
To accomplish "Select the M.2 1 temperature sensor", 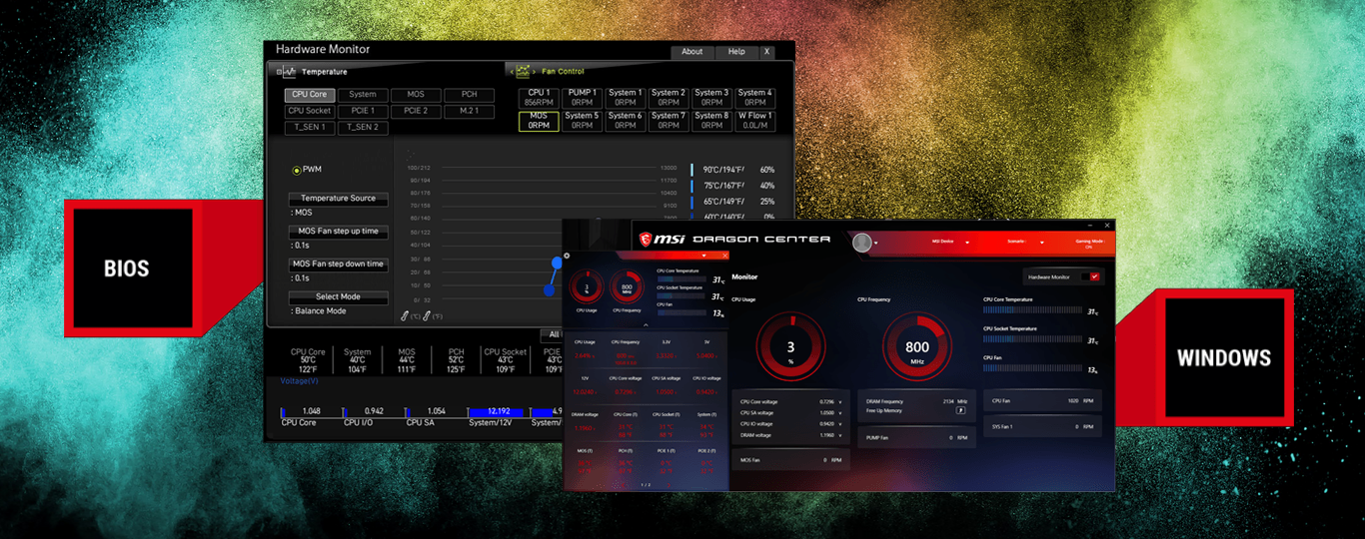I will (x=469, y=111).
